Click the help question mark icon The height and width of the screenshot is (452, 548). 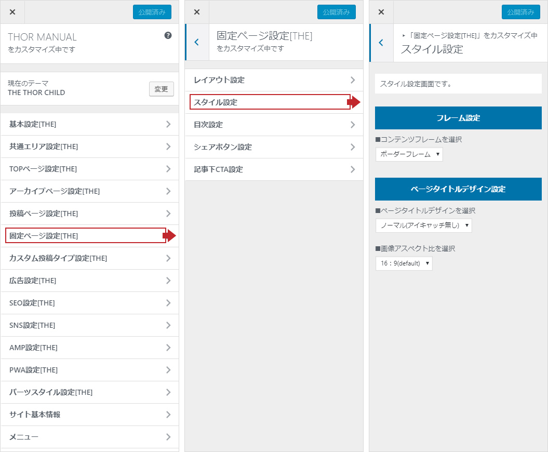168,36
